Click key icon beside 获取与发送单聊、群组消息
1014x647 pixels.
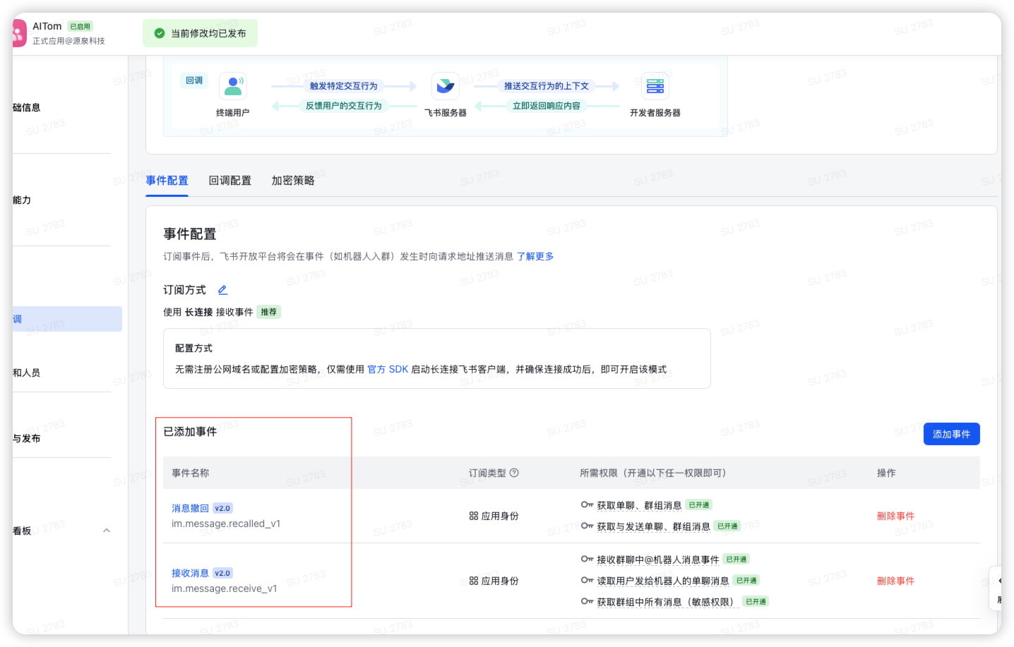pos(587,526)
